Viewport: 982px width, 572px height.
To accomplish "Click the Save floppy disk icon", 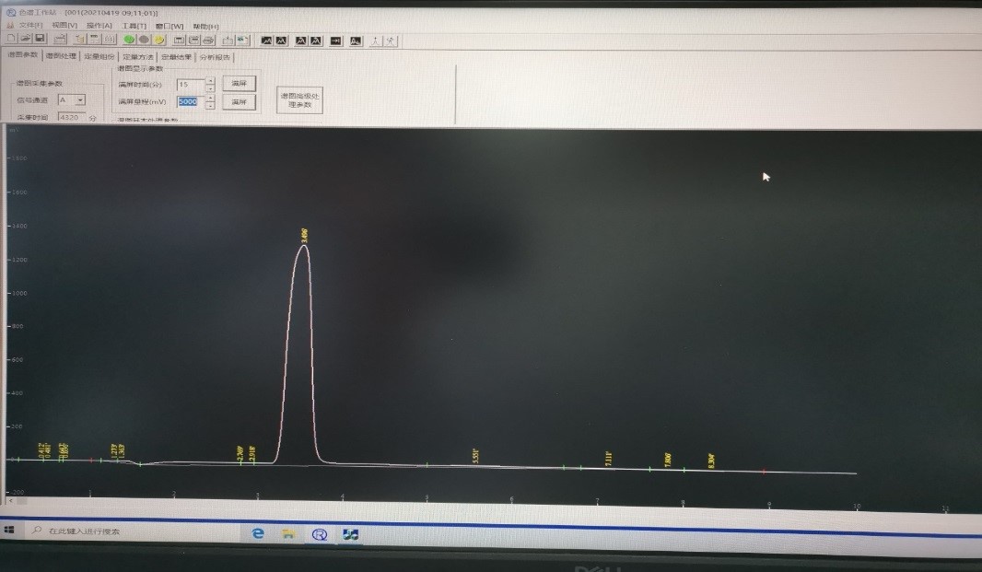I will click(40, 40).
